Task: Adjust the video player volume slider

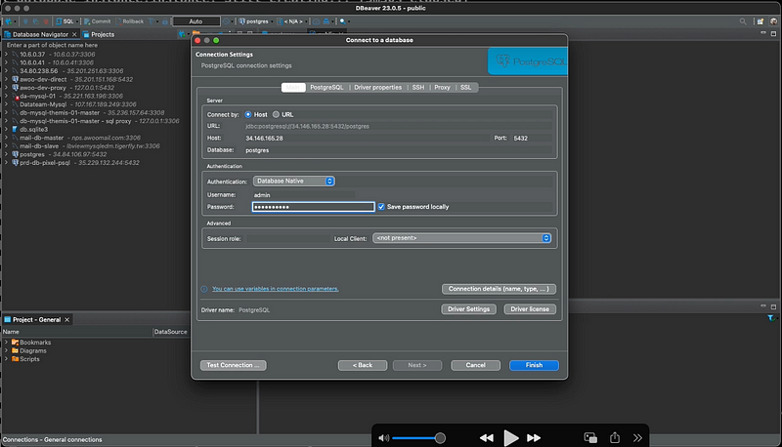Action: [x=418, y=438]
